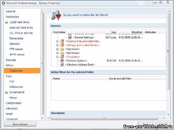Click the Outlook Options item icon
This screenshot has height=130, width=174.
tap(62, 61)
